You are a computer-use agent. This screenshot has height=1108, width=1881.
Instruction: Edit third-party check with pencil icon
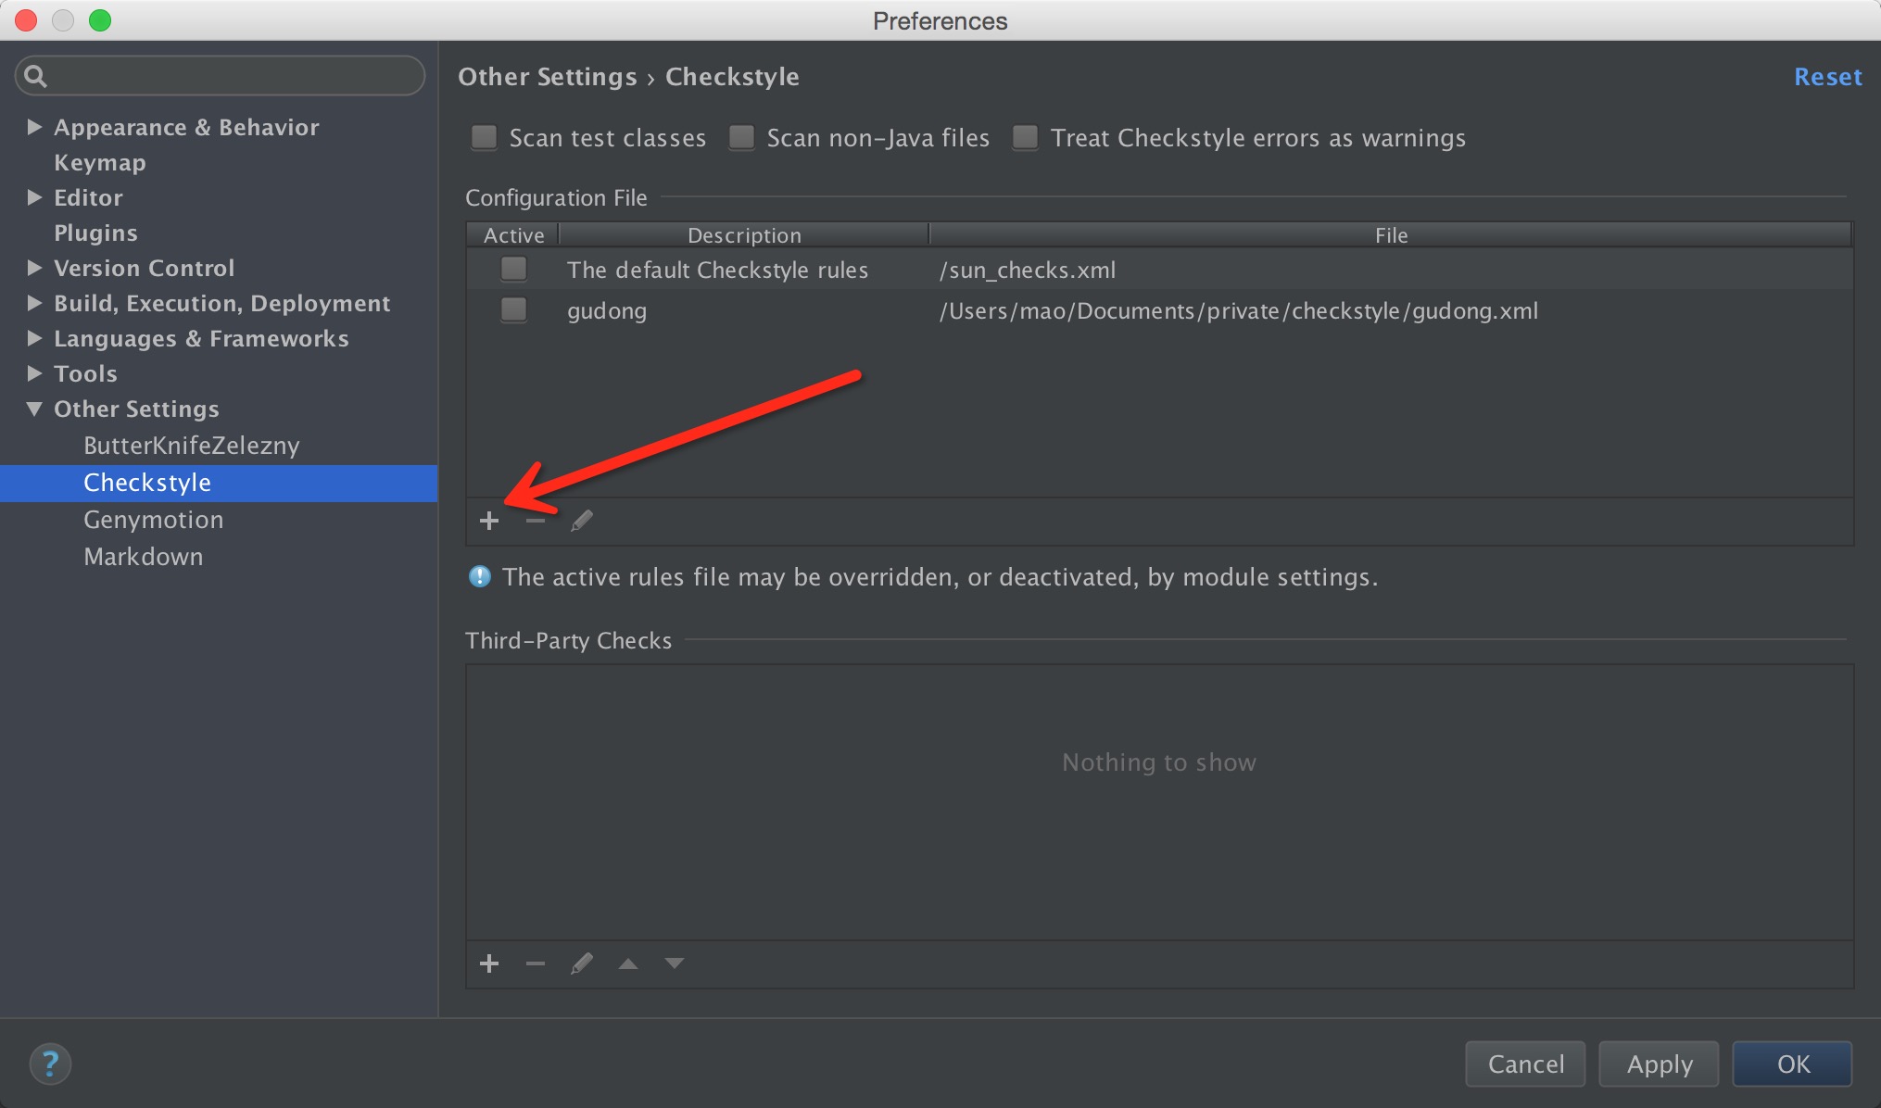coord(582,963)
